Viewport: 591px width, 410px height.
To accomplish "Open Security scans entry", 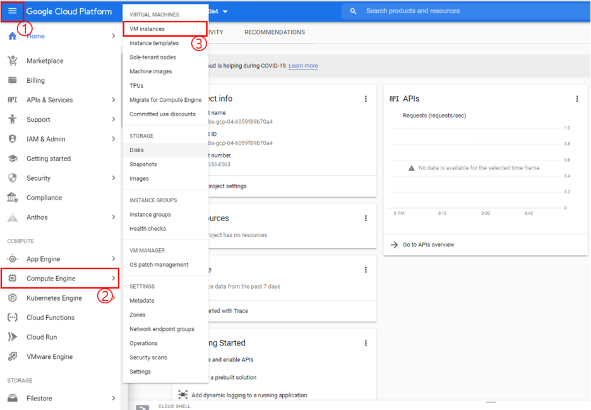I will coord(148,358).
